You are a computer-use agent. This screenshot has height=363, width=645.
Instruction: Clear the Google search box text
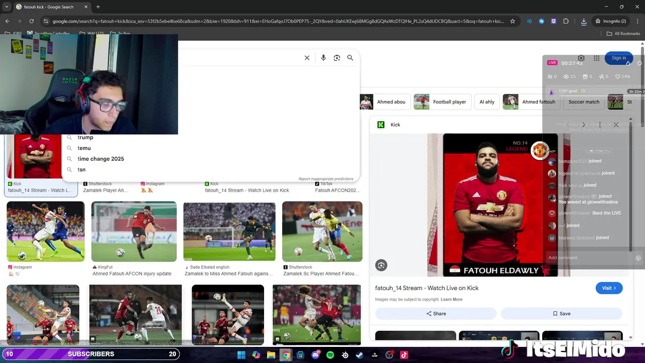click(x=307, y=58)
